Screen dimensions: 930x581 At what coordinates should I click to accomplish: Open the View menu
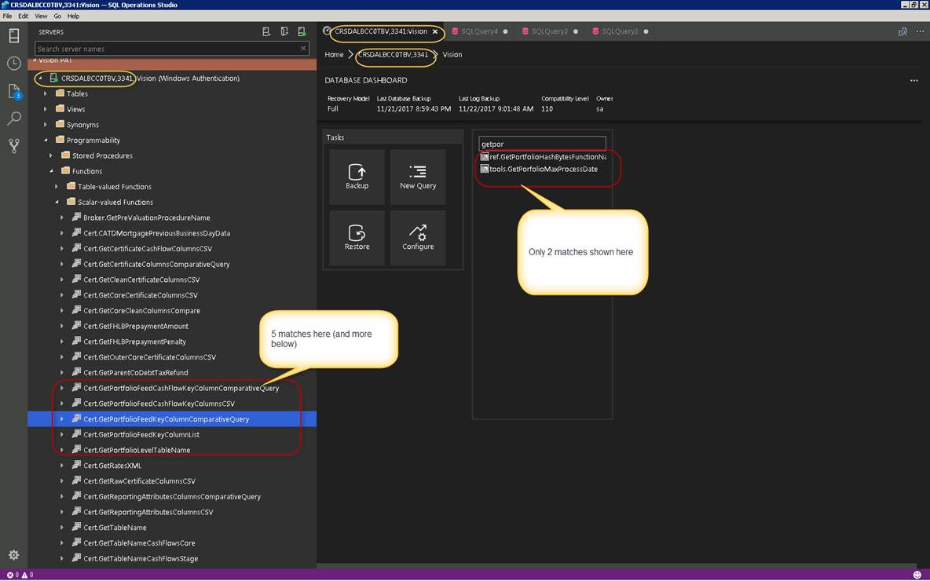[x=41, y=16]
